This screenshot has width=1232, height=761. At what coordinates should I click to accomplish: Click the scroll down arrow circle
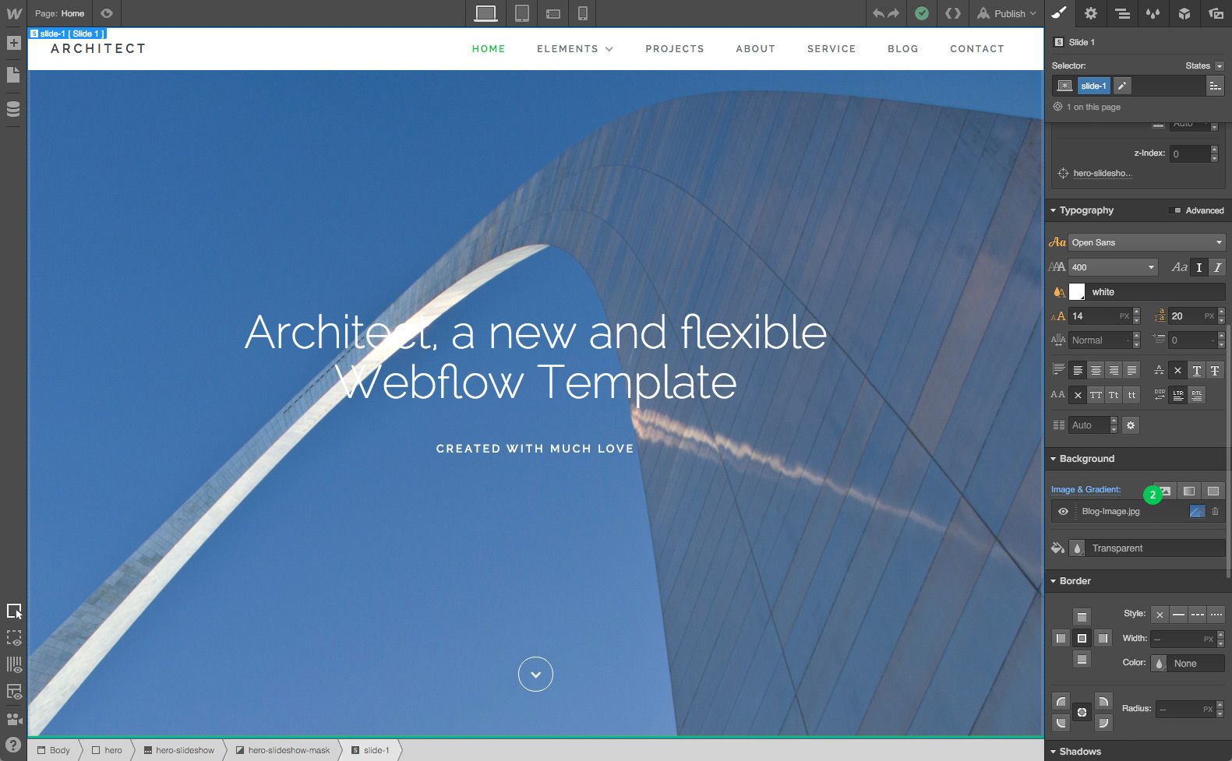[x=535, y=675]
